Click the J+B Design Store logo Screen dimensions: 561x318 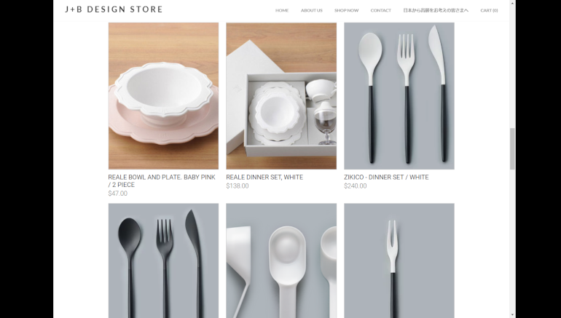(114, 9)
